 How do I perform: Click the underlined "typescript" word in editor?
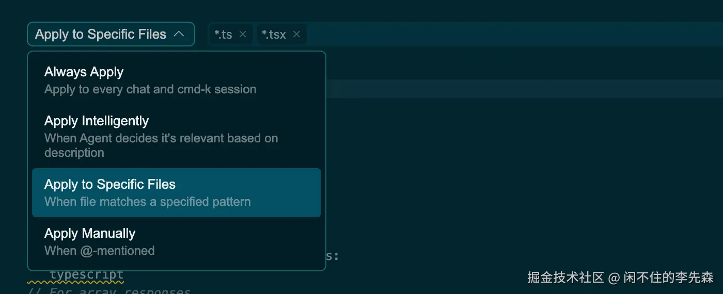pos(87,275)
